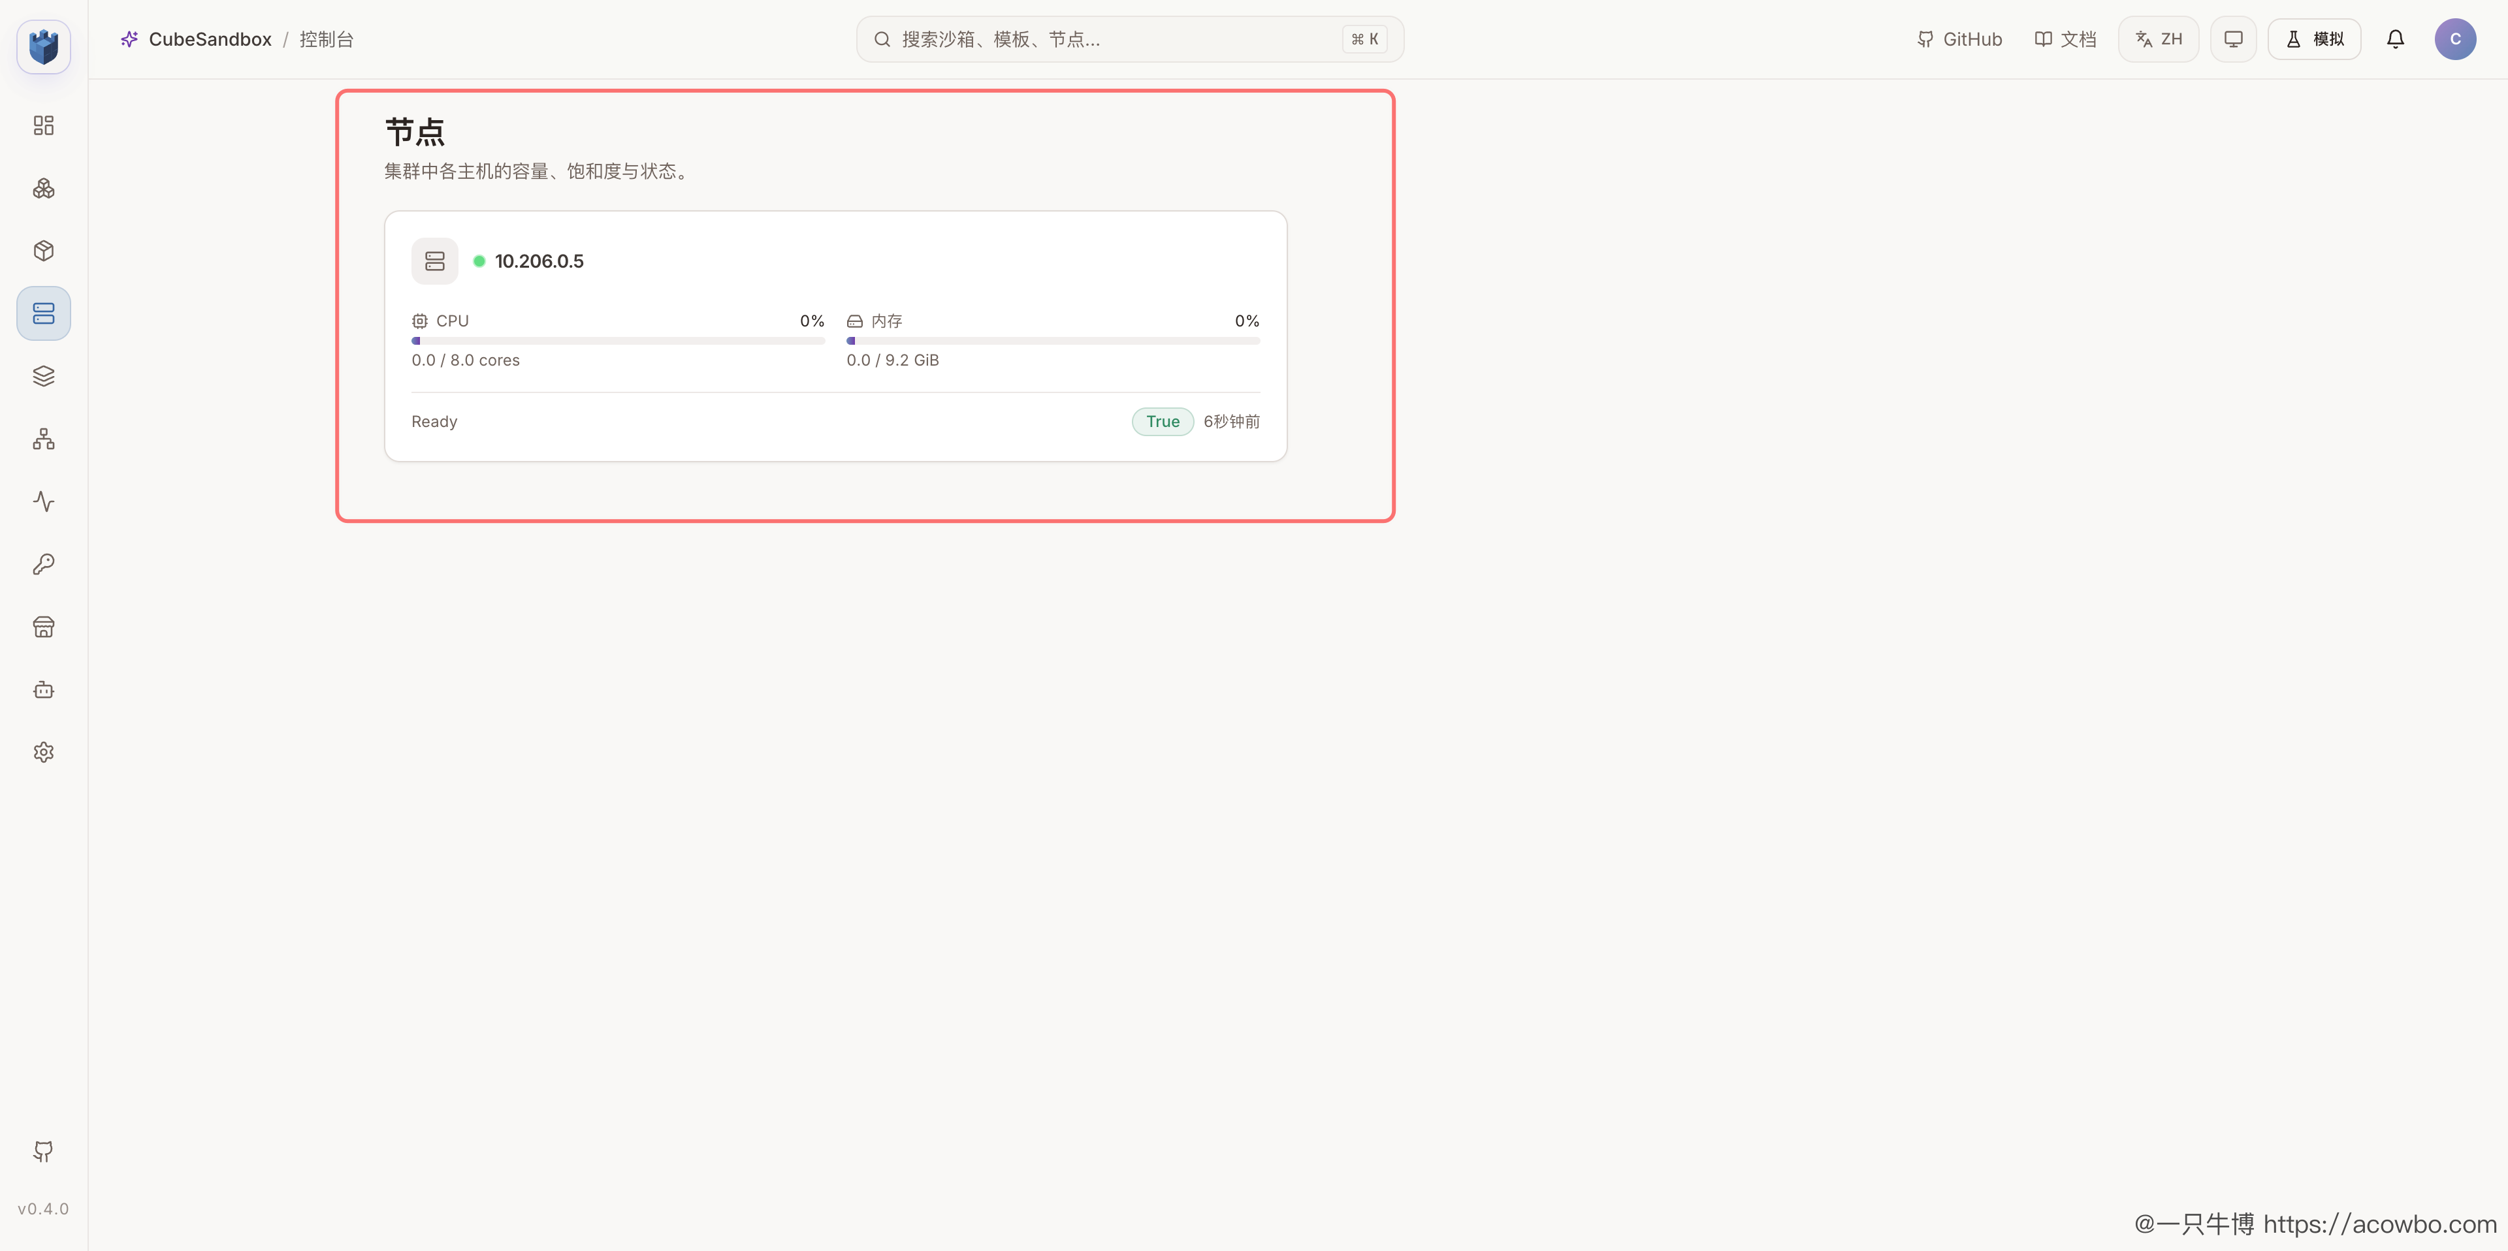Click the sparkle icon beside CubeSandbox
Viewport: 2508px width, 1251px height.
click(129, 39)
